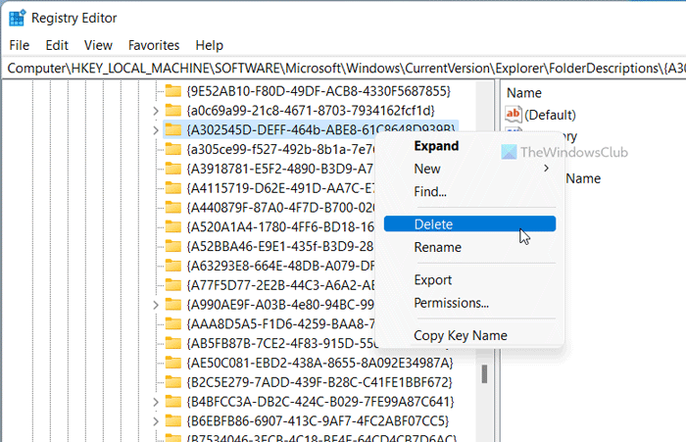
Task: Click the Registry Editor app icon in title bar
Action: 18,17
